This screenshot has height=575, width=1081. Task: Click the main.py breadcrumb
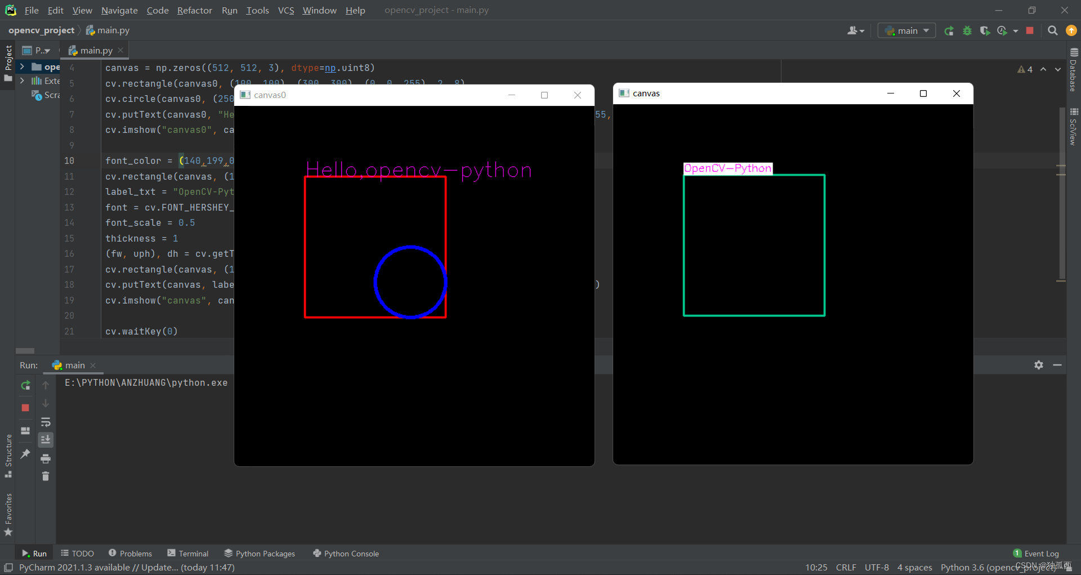(x=108, y=30)
